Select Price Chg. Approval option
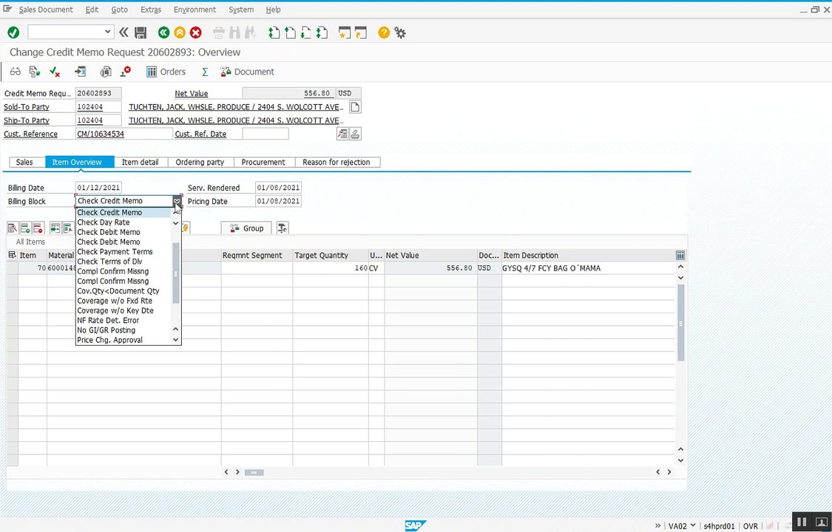Viewport: 832px width, 532px height. 110,340
